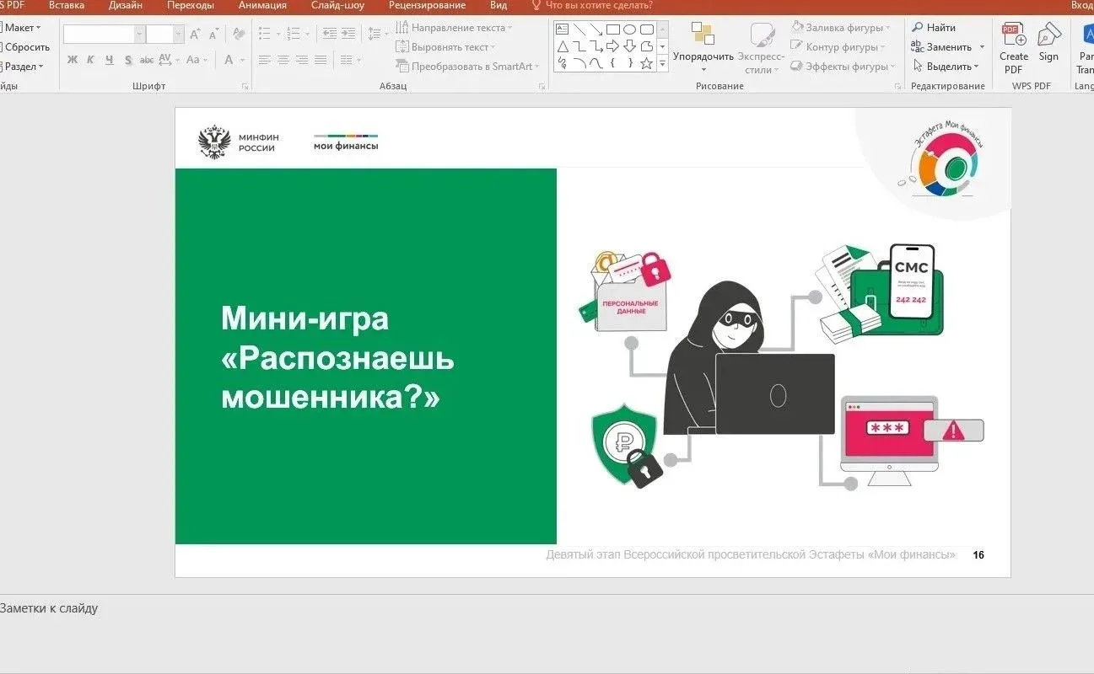Screen dimensions: 1094x674
Task: Switch to Анимация tab
Action: point(262,5)
